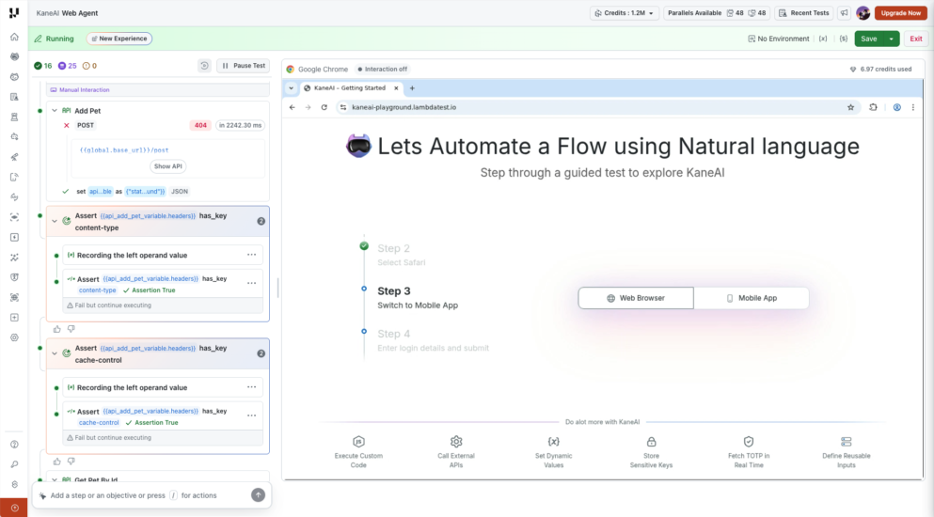This screenshot has height=517, width=934.
Task: Open the Home icon in sidebar
Action: click(x=14, y=37)
